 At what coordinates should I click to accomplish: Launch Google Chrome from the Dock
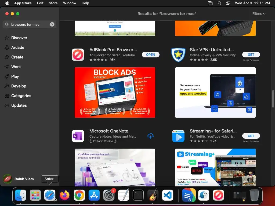(x=79, y=195)
